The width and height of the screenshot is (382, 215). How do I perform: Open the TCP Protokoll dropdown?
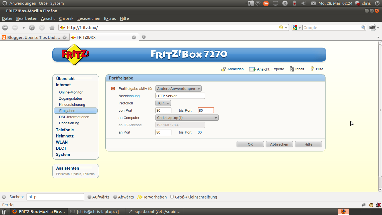pos(163,103)
